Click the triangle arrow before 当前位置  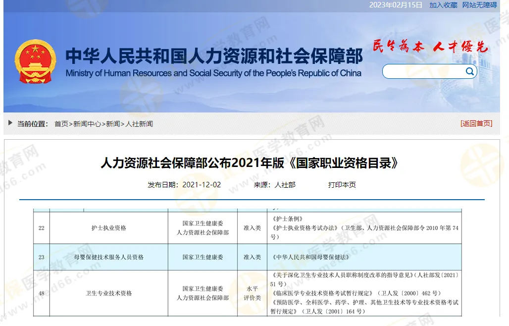[10, 123]
